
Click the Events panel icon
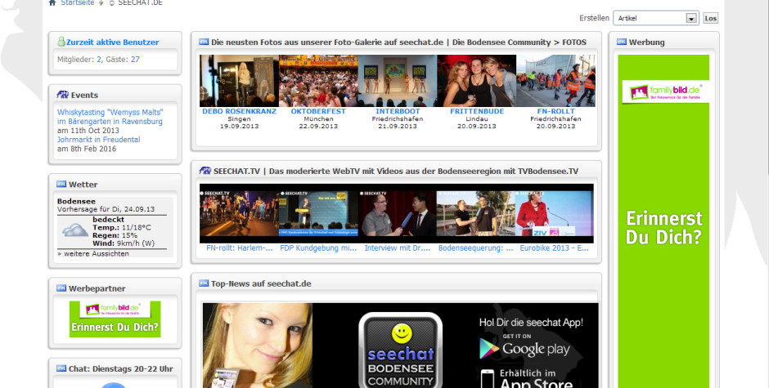pos(62,95)
